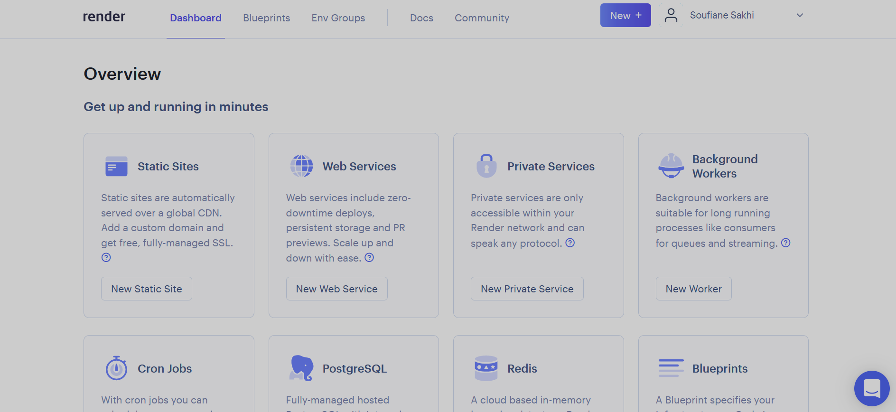The height and width of the screenshot is (412, 896).
Task: Open the Docs link
Action: (421, 18)
